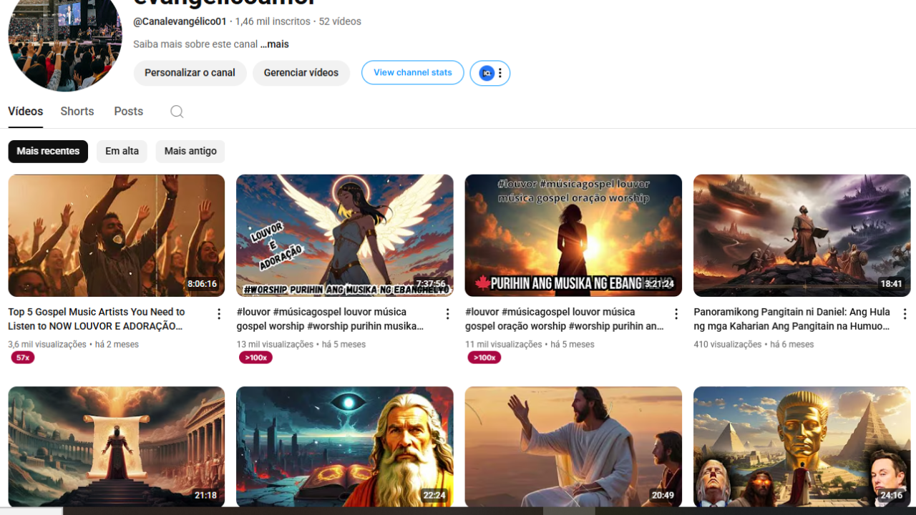Image resolution: width=916 pixels, height=515 pixels.
Task: Open the winged angel Louvor e Adoração thumbnail
Action: click(x=345, y=235)
